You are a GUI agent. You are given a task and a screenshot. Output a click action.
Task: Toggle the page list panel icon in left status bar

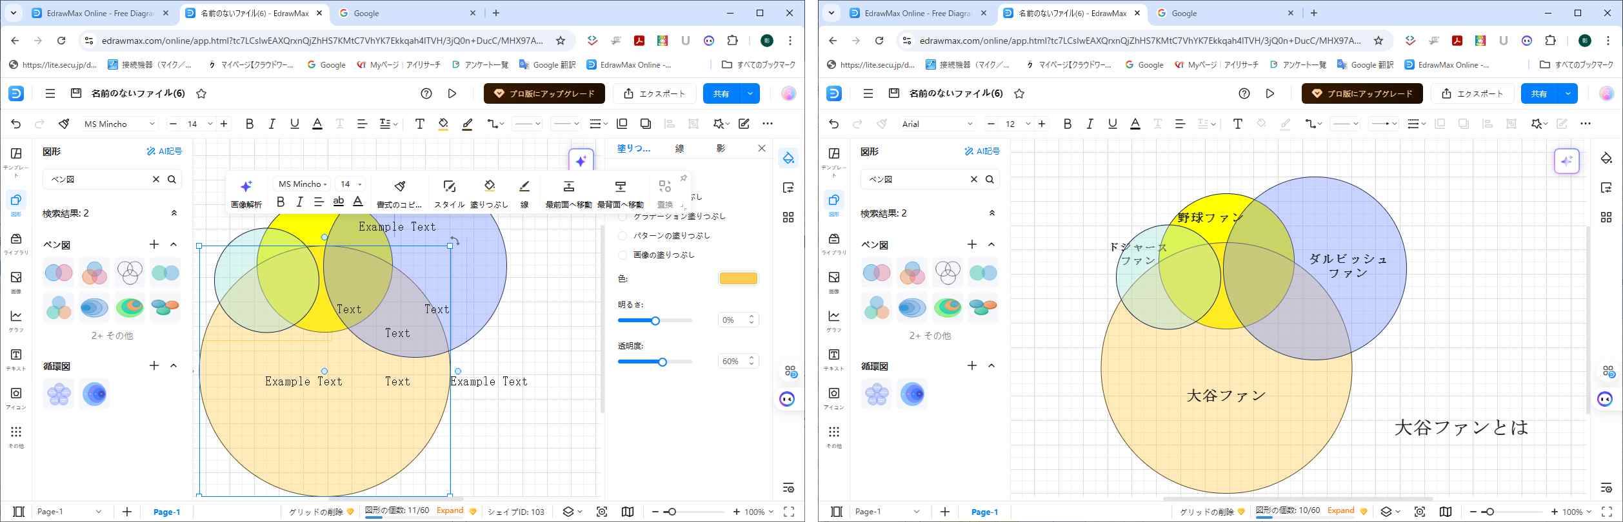[x=19, y=512]
